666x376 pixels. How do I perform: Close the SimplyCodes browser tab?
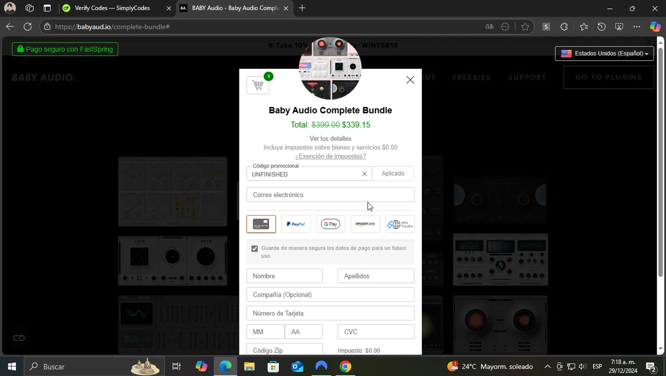169,8
